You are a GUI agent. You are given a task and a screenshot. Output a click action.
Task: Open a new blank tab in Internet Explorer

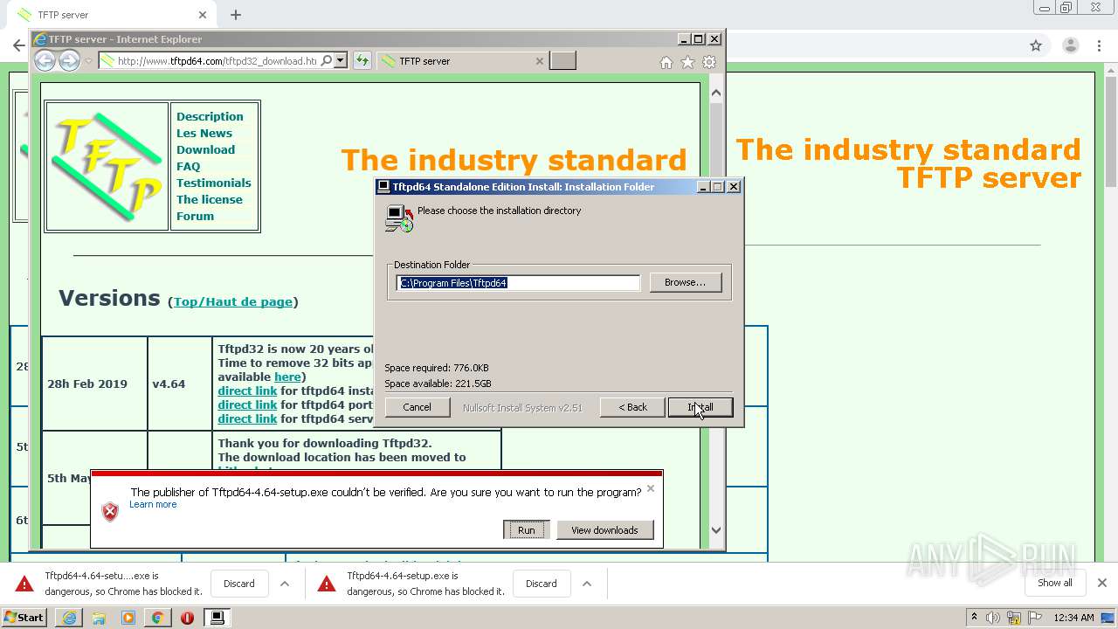[x=562, y=60]
